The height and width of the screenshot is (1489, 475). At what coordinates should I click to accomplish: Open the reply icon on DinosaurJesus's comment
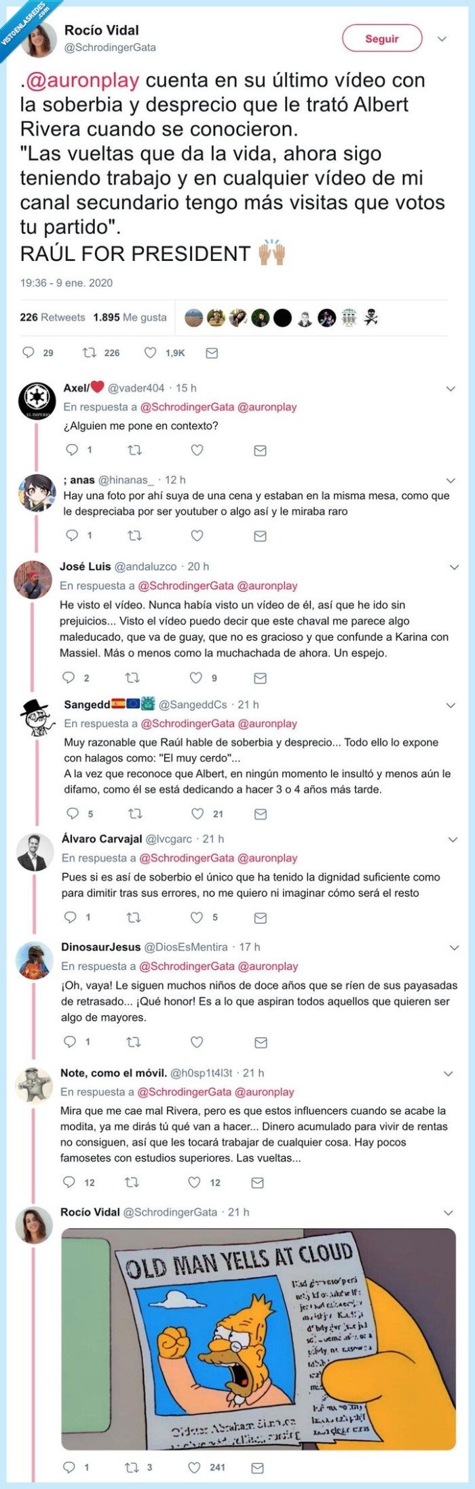click(x=69, y=1040)
